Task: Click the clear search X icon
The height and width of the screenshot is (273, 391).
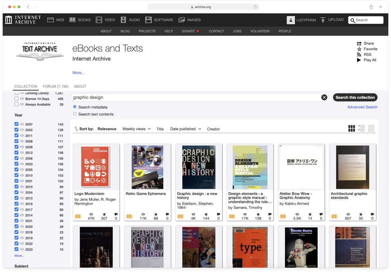Action: 324,97
